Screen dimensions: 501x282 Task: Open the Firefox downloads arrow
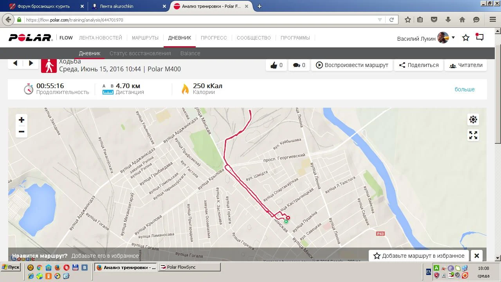coord(448,20)
